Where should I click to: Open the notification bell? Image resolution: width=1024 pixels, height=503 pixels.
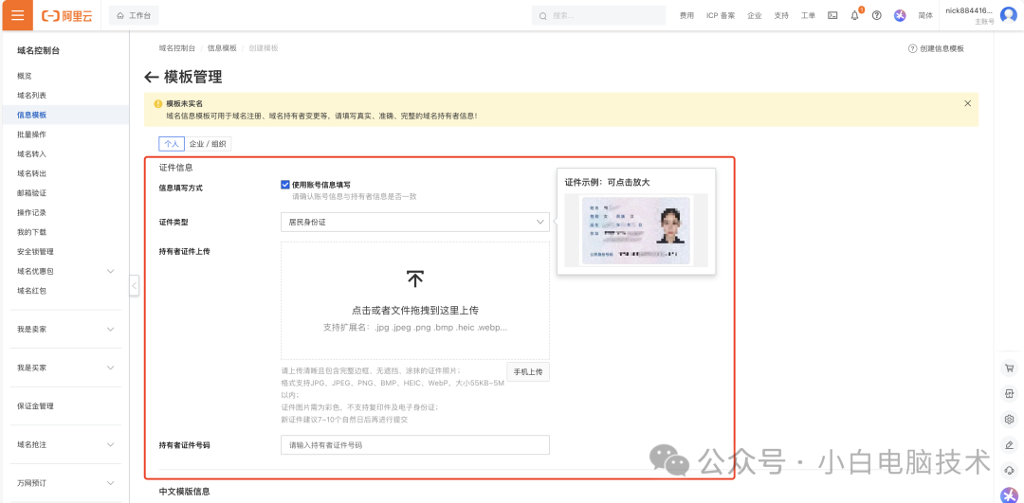click(x=855, y=16)
